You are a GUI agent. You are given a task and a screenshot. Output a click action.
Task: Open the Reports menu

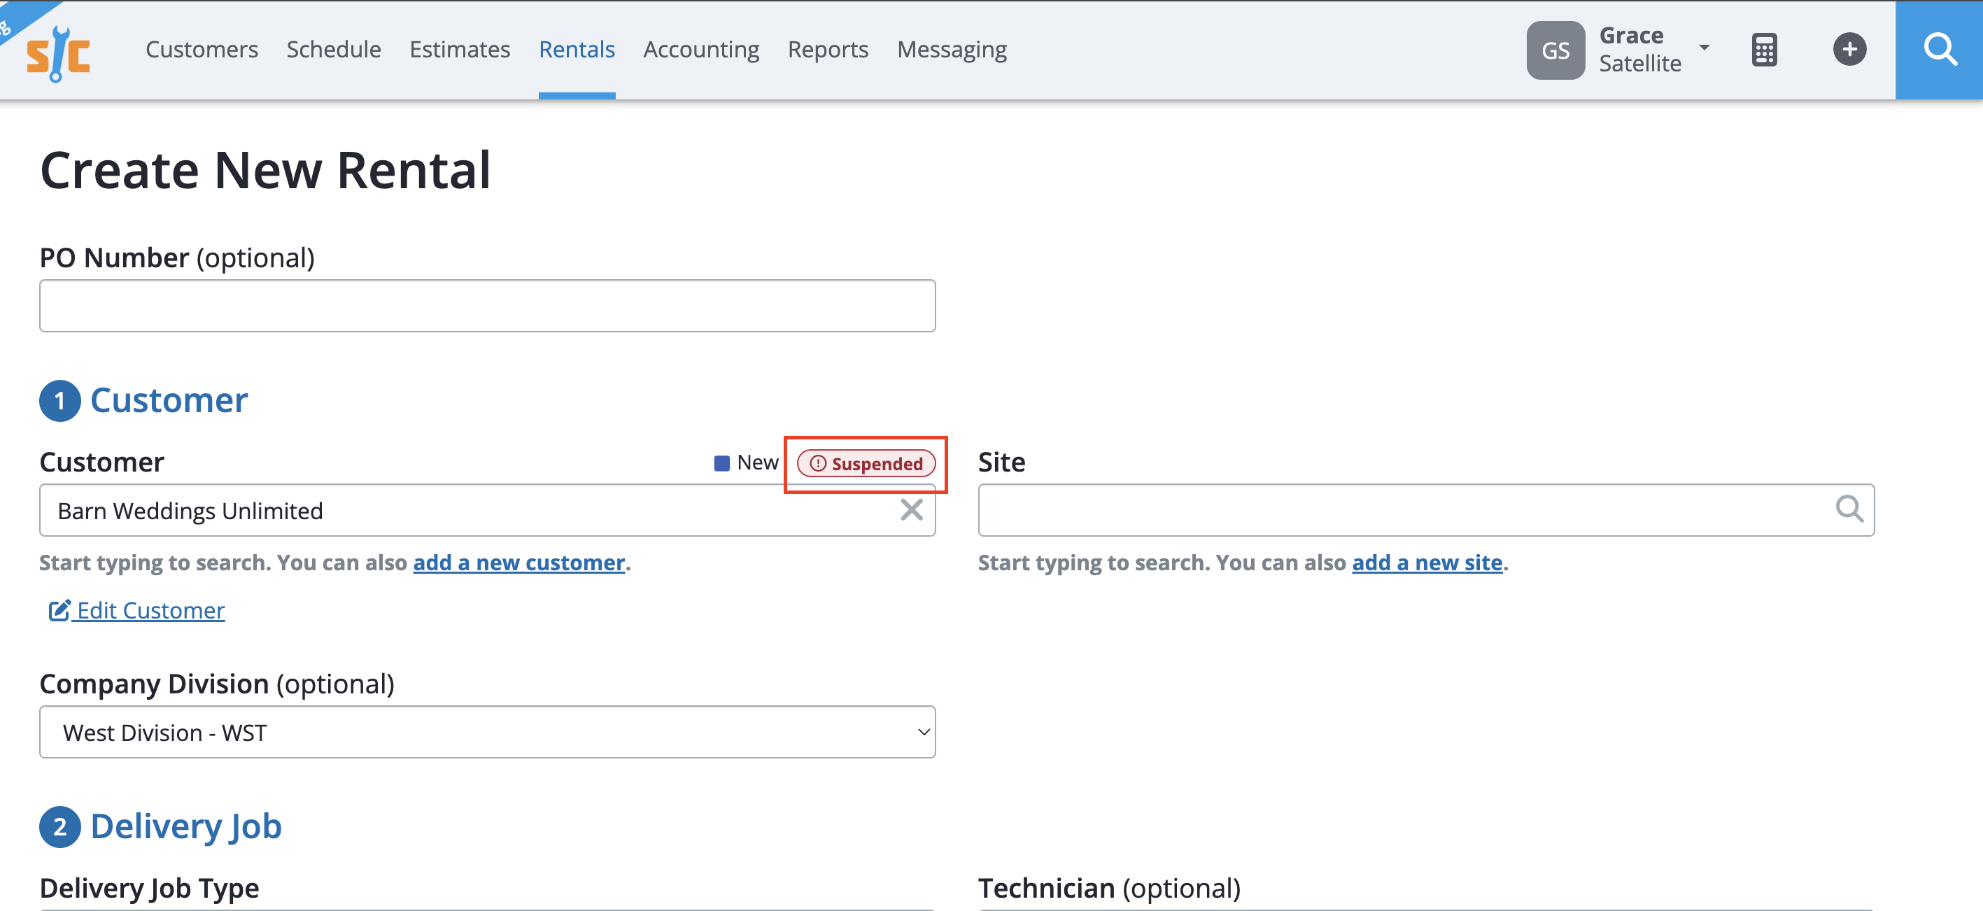[828, 50]
